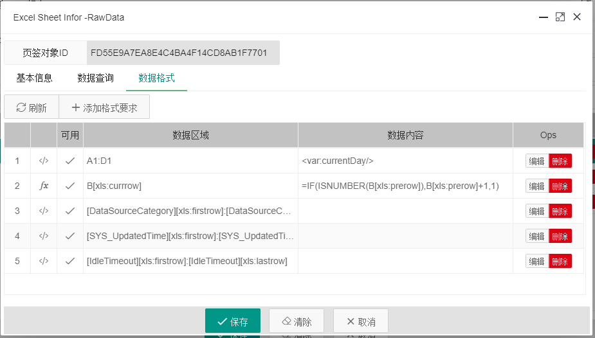This screenshot has width=595, height=338.
Task: Delete the B[xls:currrow] row via 删除
Action: 560,186
